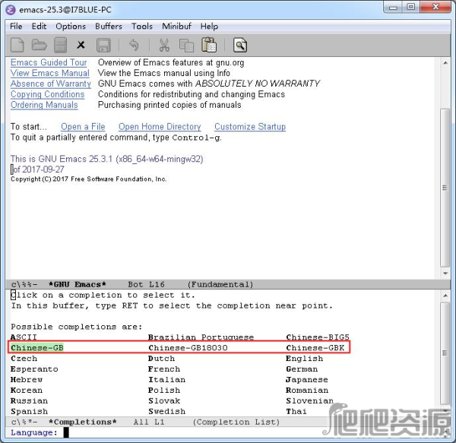Pick the German completion
The width and height of the screenshot is (456, 443).
tap(302, 369)
